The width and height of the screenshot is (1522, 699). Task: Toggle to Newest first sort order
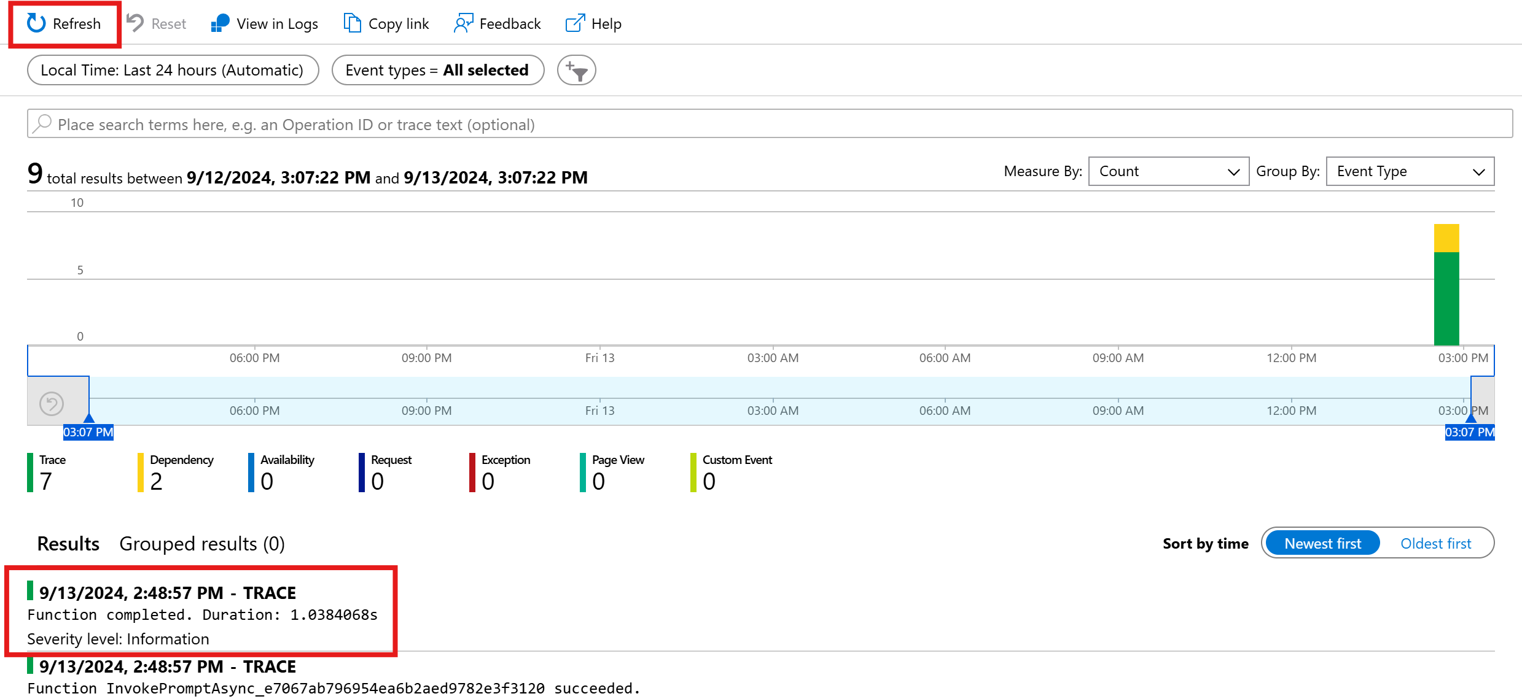click(1323, 543)
